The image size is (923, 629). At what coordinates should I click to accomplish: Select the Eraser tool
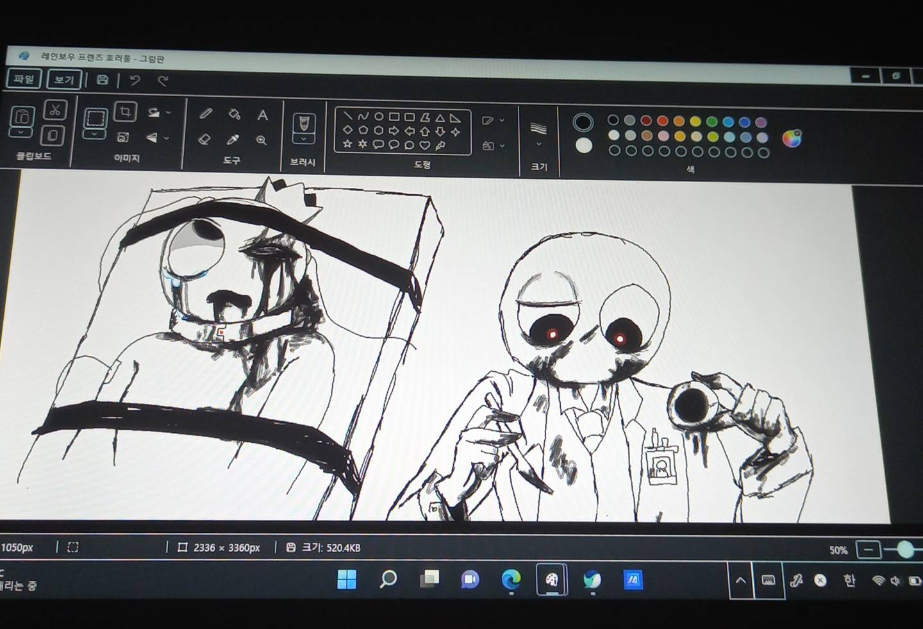click(x=204, y=138)
